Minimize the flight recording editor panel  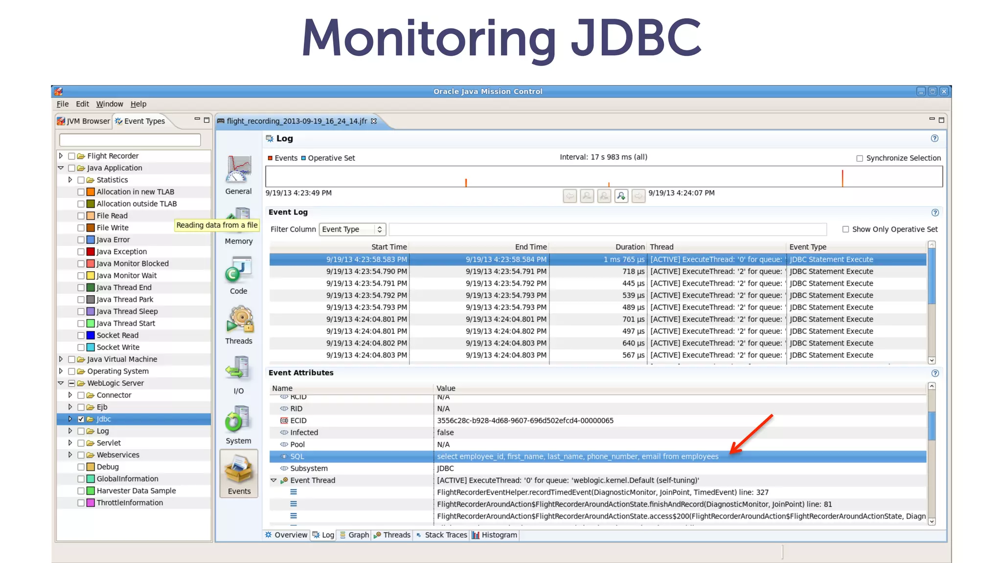[932, 119]
